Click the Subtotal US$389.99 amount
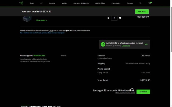Image resolution: width=172 pixels, height=107 pixels. [x=145, y=56]
